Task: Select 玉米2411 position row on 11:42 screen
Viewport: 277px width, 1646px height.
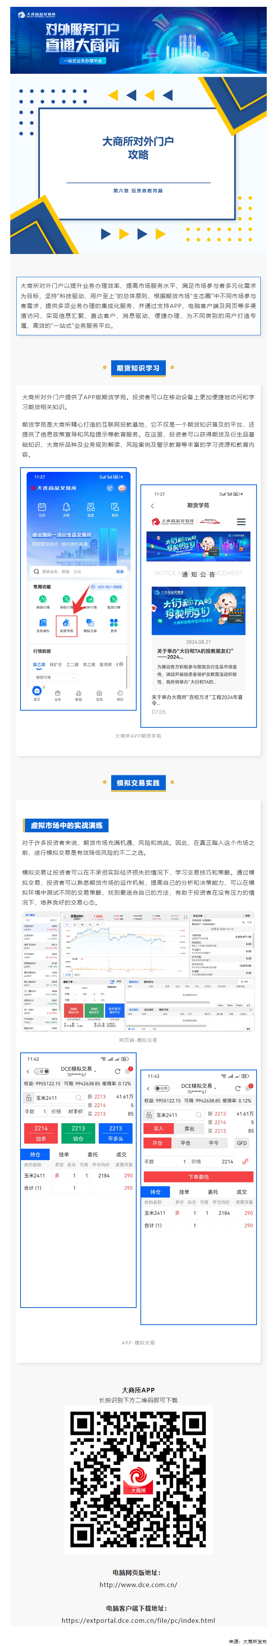Action: pyautogui.click(x=78, y=1176)
